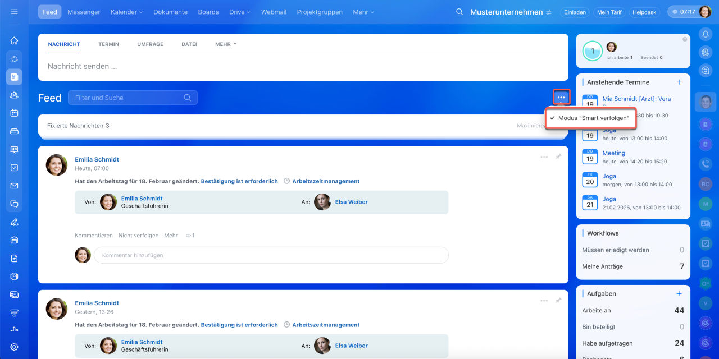Click the home icon in left sidebar
The image size is (719, 359).
tap(14, 40)
